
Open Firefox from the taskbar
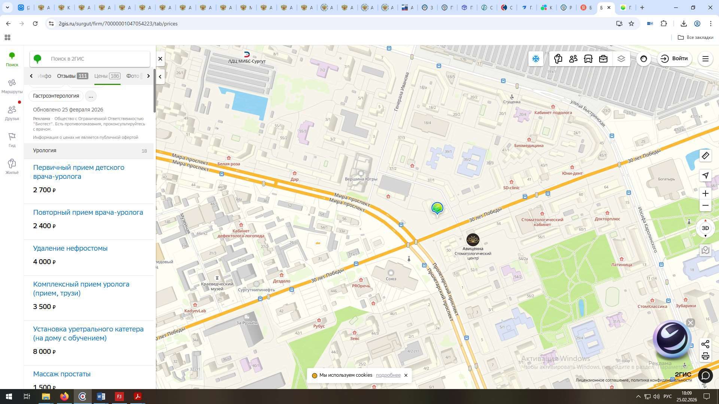coord(64,397)
